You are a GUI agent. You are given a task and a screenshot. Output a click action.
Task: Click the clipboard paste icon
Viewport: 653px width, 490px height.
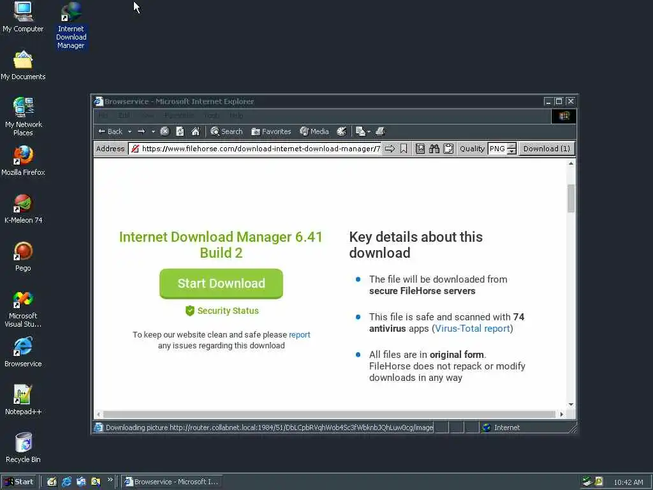click(448, 149)
